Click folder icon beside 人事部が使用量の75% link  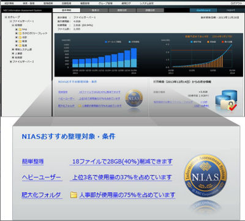click(x=73, y=195)
